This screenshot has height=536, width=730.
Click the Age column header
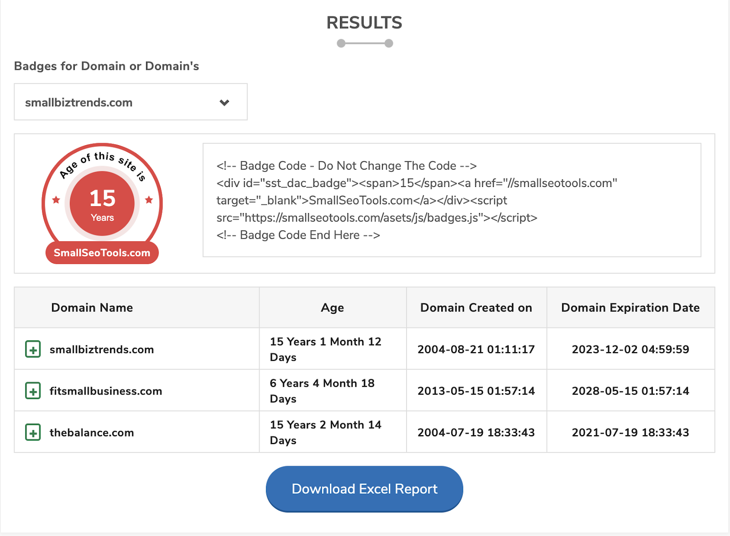pyautogui.click(x=333, y=308)
